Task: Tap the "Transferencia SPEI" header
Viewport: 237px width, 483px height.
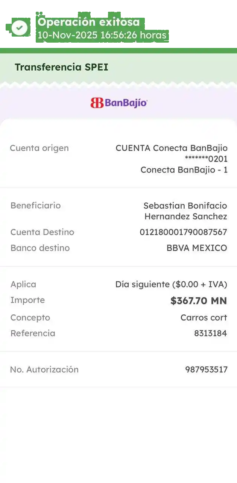Action: tap(61, 67)
